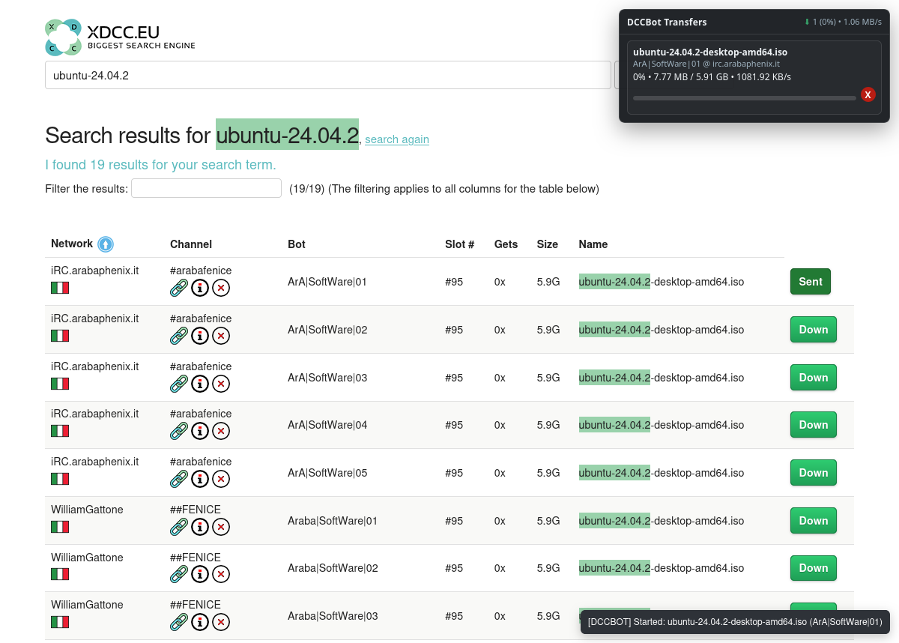Click the Channel column header
This screenshot has height=643, width=899.
[x=191, y=244]
